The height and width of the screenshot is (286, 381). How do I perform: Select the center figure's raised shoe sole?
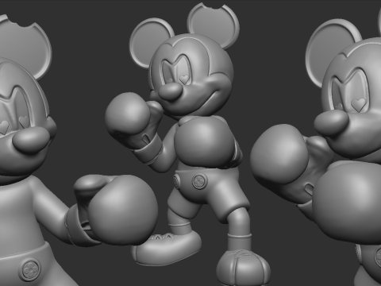point(167,249)
